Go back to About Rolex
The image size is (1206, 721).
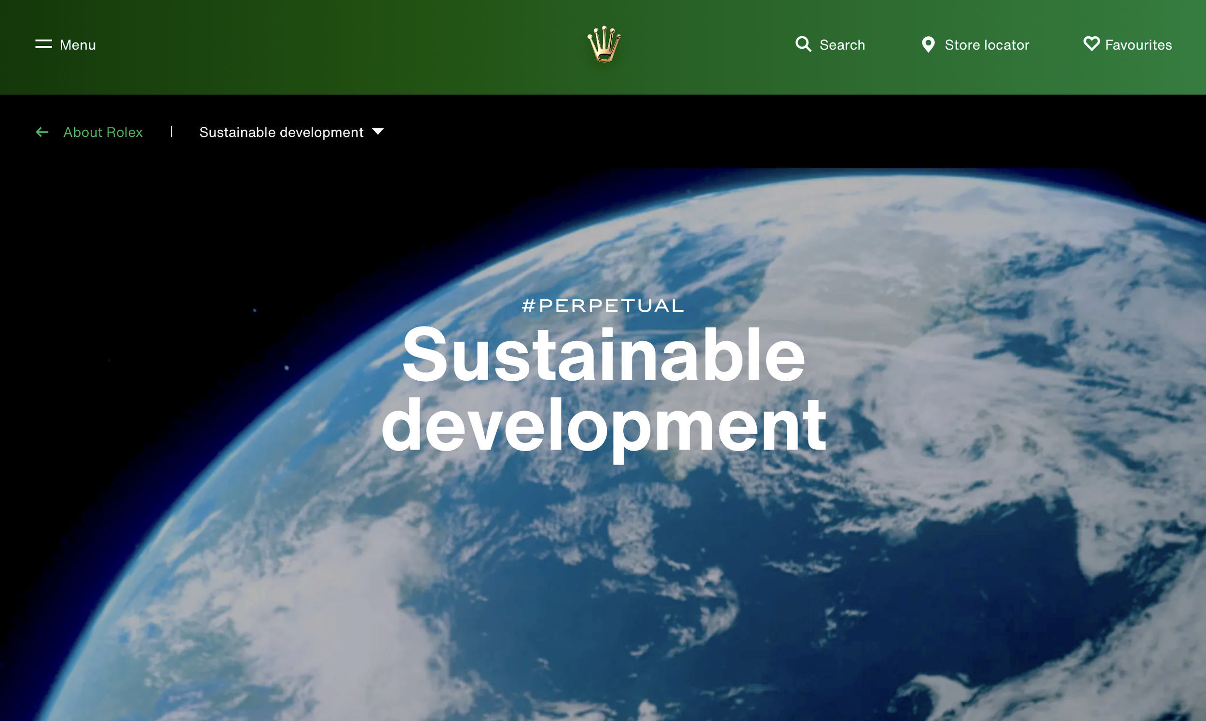103,132
